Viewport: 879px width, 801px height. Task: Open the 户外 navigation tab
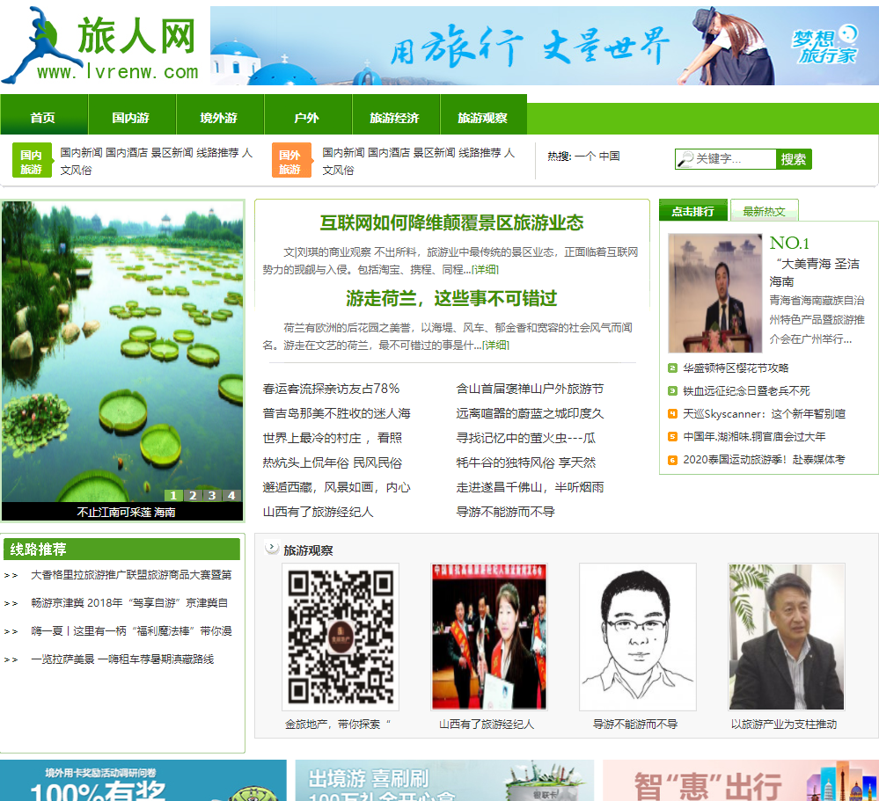(307, 118)
